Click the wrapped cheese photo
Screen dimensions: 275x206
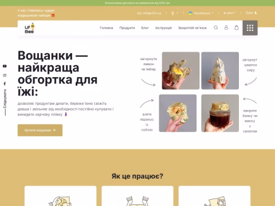point(220,70)
